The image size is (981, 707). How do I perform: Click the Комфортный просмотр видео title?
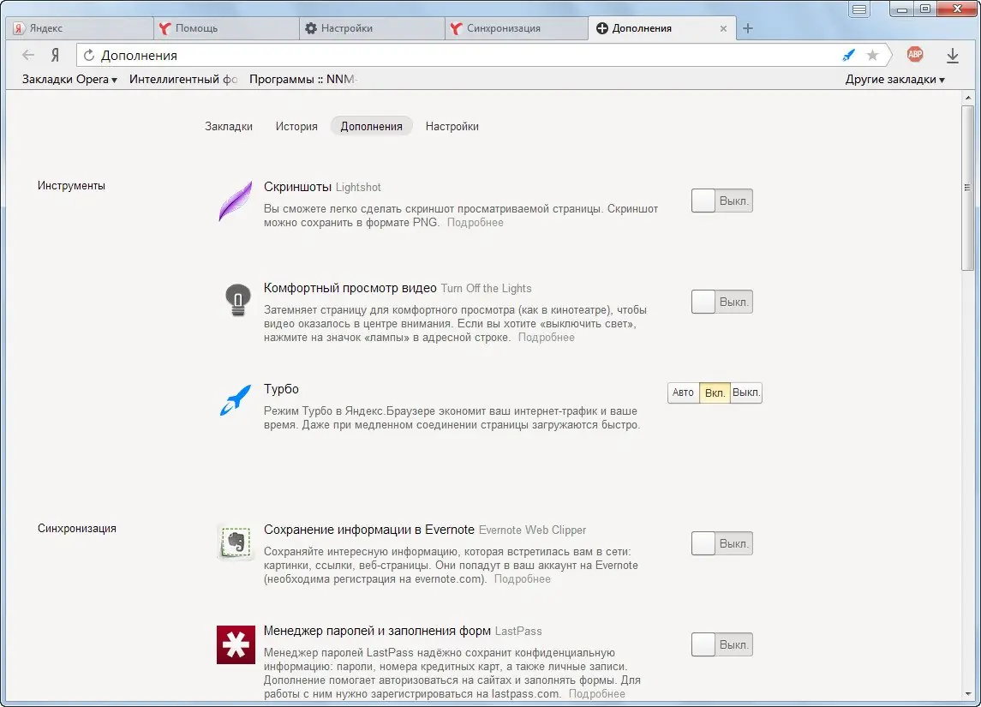pos(350,288)
